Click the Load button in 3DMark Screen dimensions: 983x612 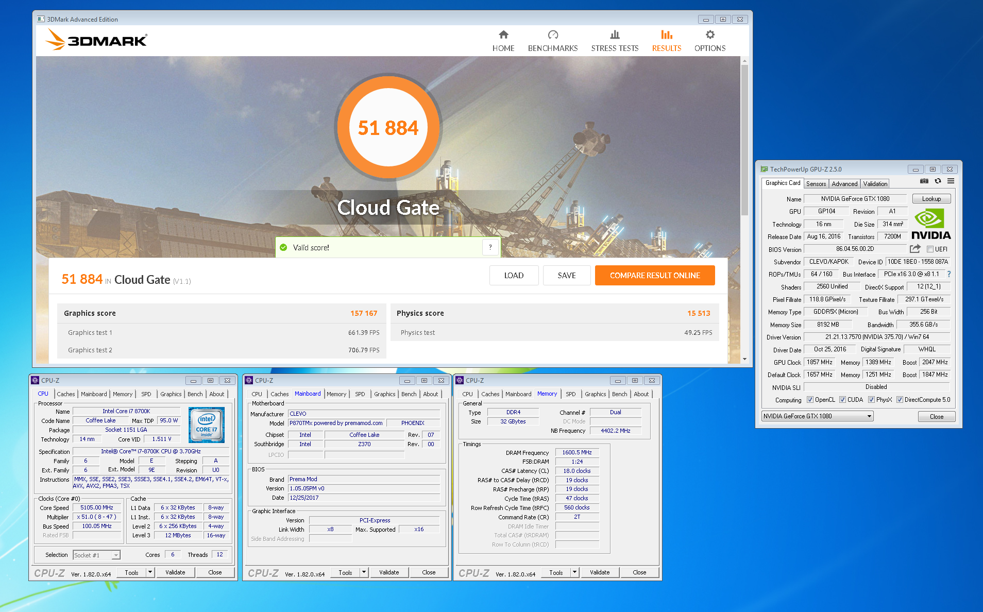point(514,276)
